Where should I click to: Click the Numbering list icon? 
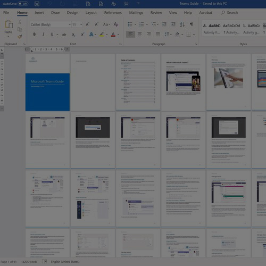pyautogui.click(x=142, y=24)
